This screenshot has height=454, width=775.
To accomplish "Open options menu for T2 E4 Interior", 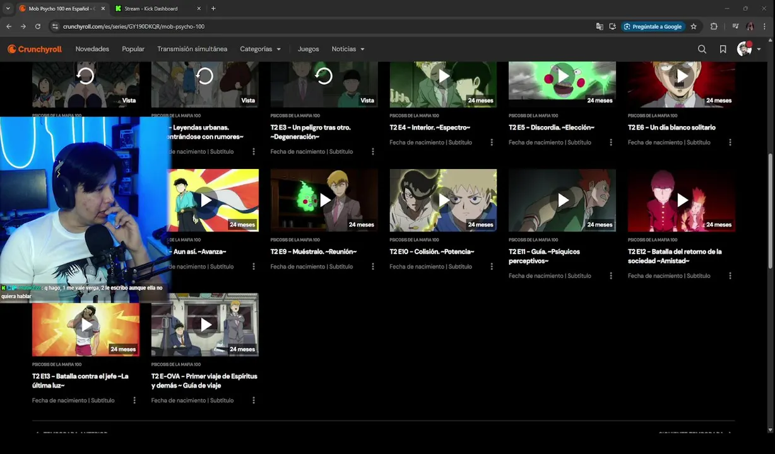I will pos(492,143).
